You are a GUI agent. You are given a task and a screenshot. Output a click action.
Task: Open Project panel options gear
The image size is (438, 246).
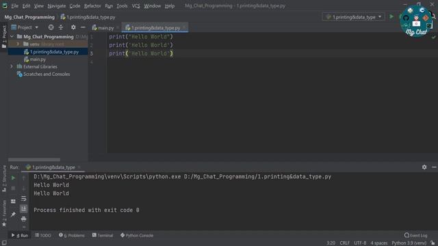coord(73,27)
